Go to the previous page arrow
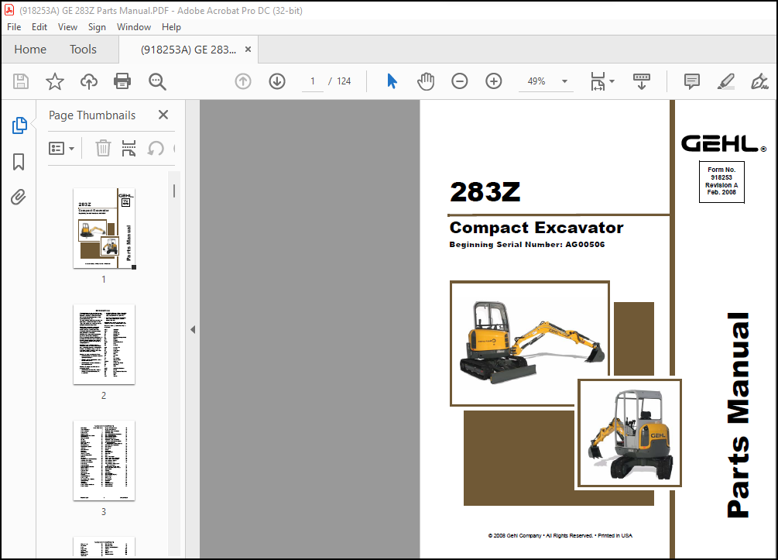This screenshot has height=560, width=778. click(243, 81)
